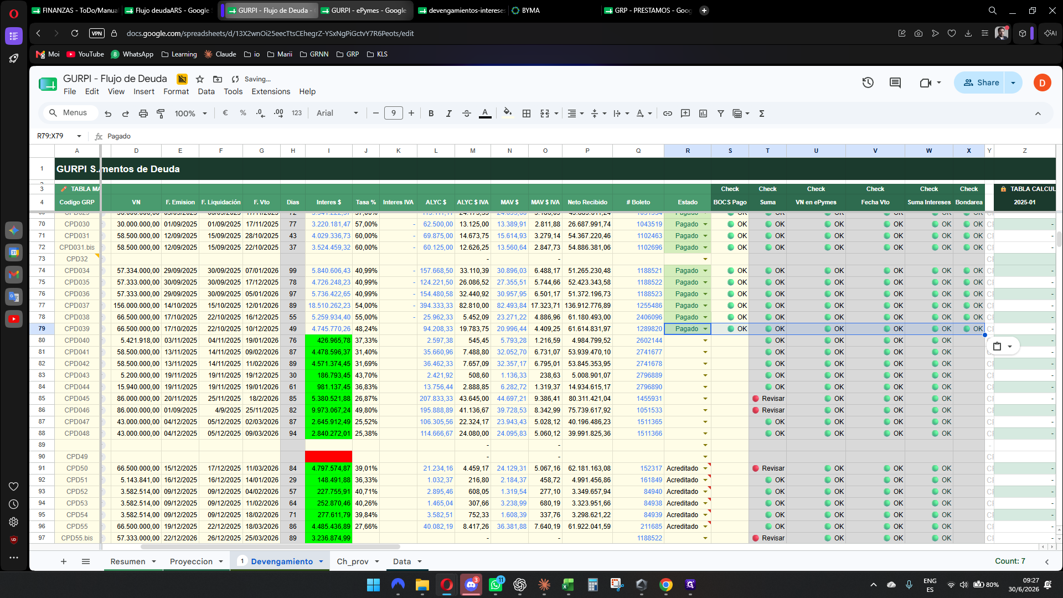This screenshot has width=1063, height=598.
Task: Open the all sheets list icon
Action: tap(86, 561)
